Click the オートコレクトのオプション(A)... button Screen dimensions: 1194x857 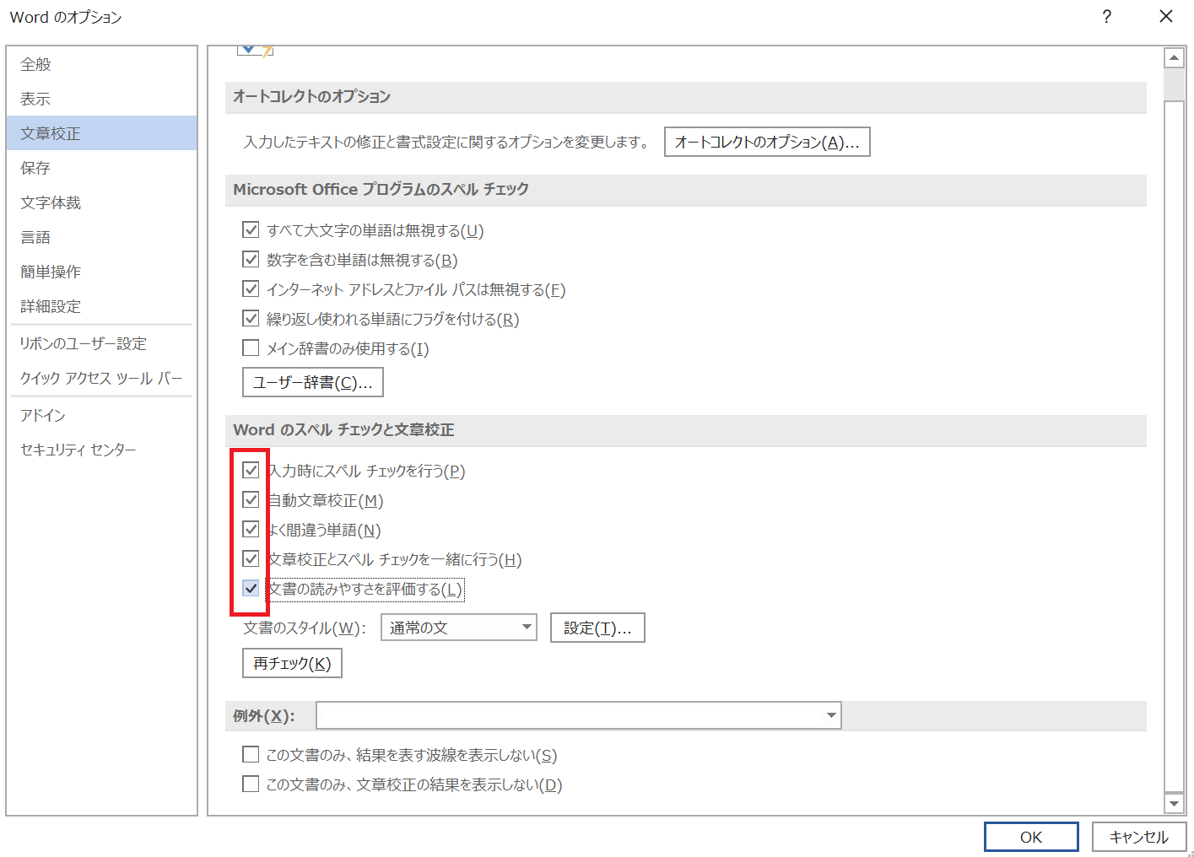tap(767, 142)
